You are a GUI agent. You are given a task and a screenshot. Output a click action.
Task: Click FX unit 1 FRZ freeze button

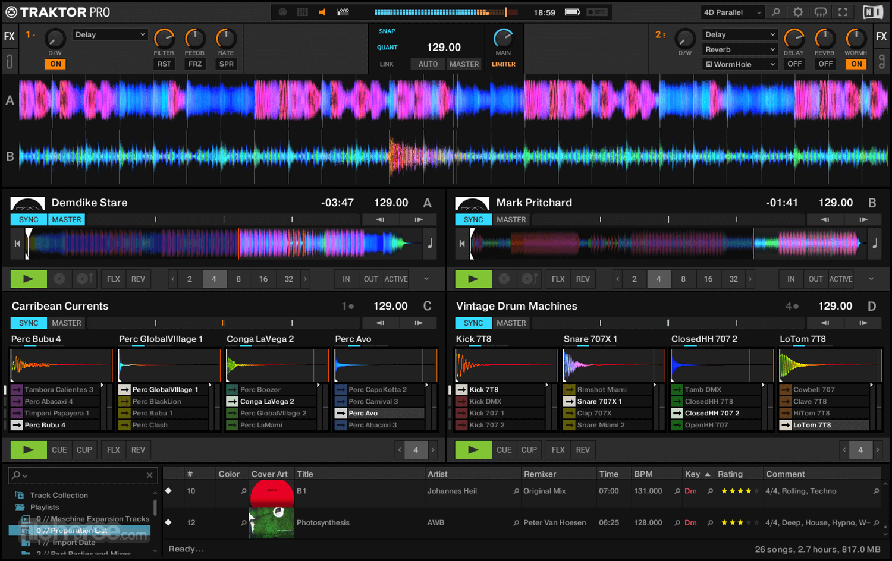(195, 64)
